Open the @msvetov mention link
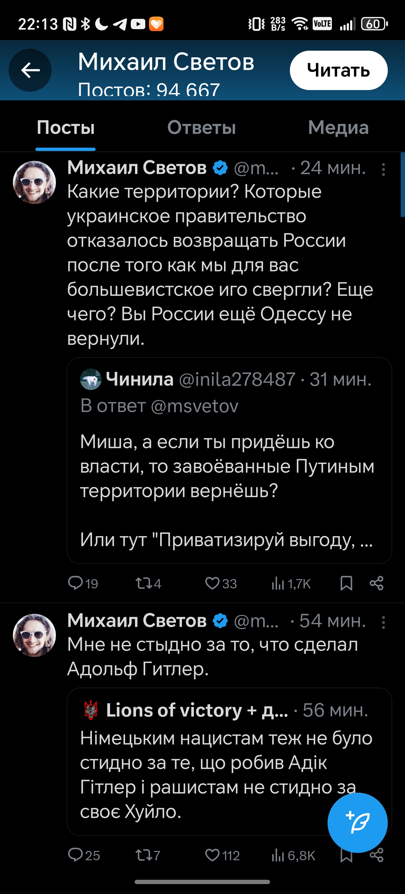Screen dimensions: 405x894 tap(195, 406)
